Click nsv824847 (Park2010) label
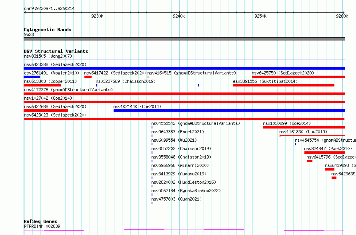Image resolution: width=356 pixels, height=235 pixels. (328, 149)
